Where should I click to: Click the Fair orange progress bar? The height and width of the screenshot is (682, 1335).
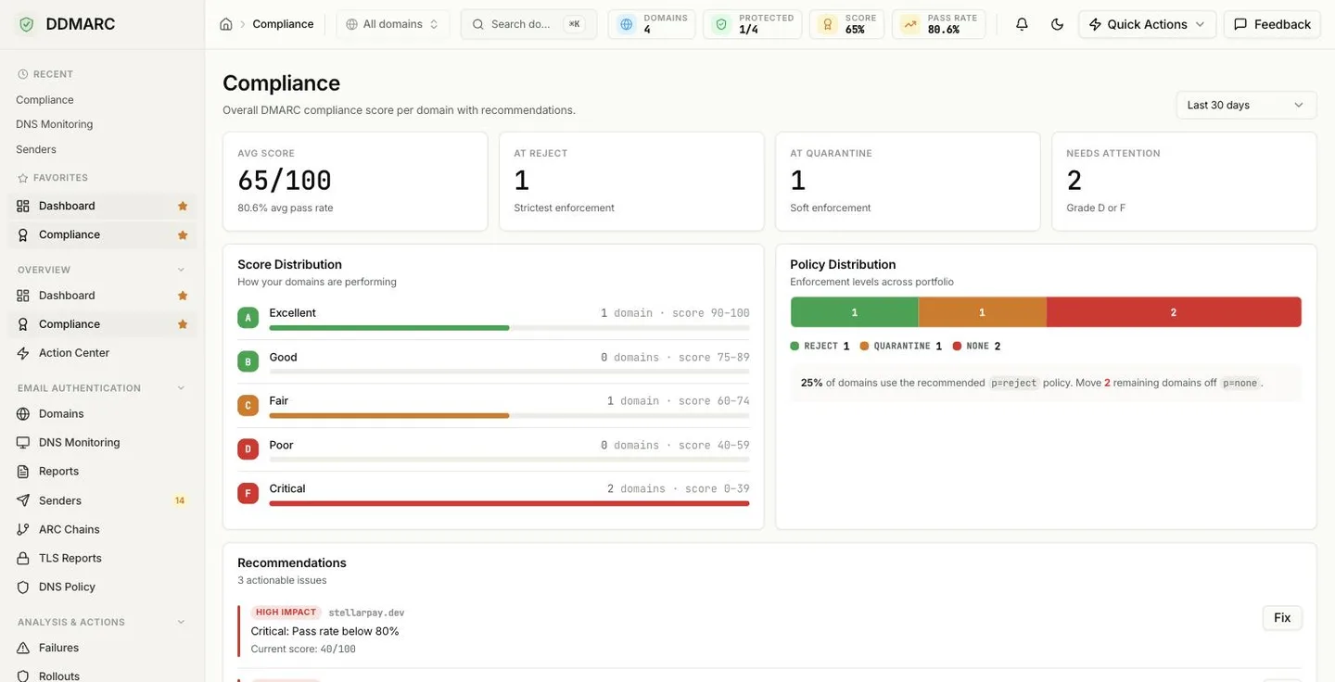389,416
